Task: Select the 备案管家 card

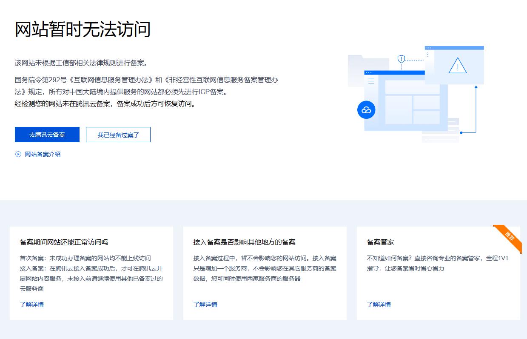Action: point(439,273)
